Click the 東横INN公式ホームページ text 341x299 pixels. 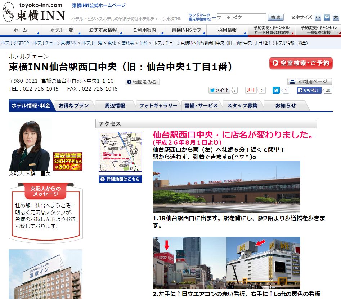(x=99, y=5)
